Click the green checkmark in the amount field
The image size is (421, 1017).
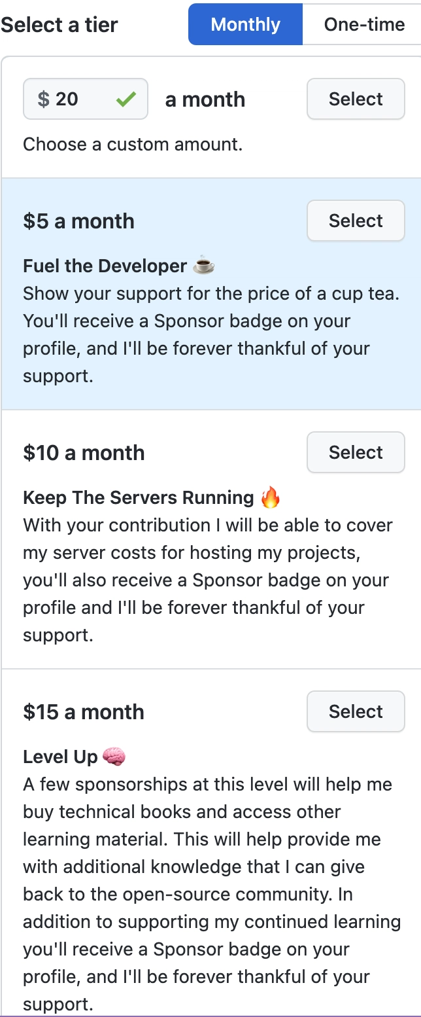coord(126,99)
